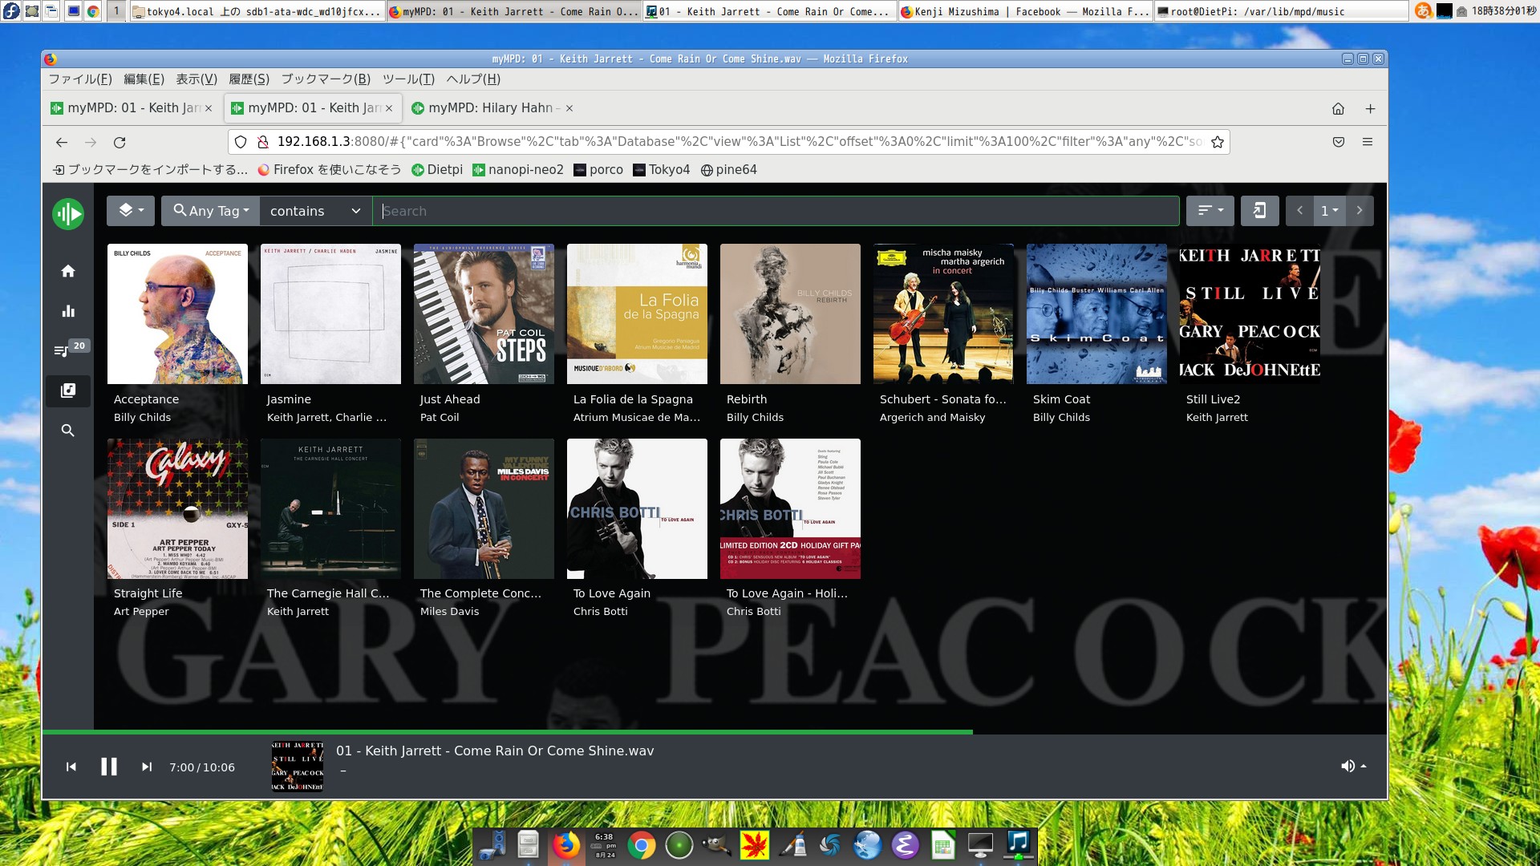Go to the previous track

pyautogui.click(x=71, y=767)
